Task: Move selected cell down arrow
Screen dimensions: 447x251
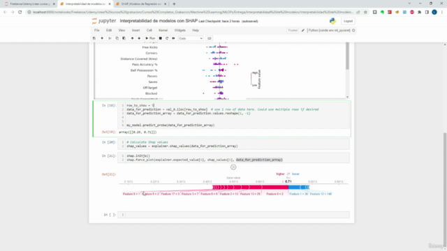Action: coord(139,38)
